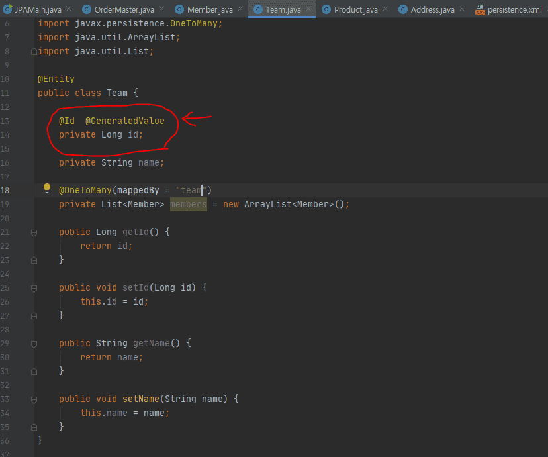Close the Address.java tab

(462, 9)
